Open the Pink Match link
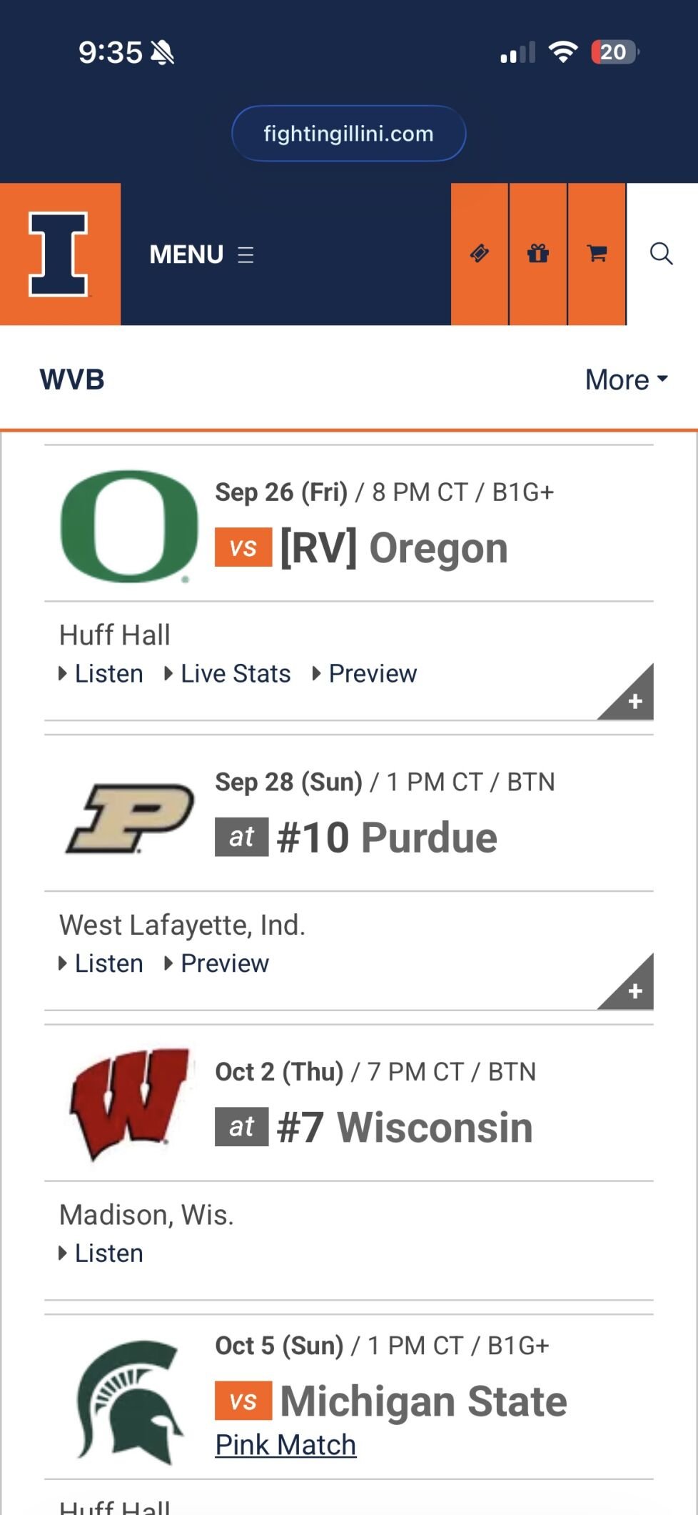 [285, 1445]
